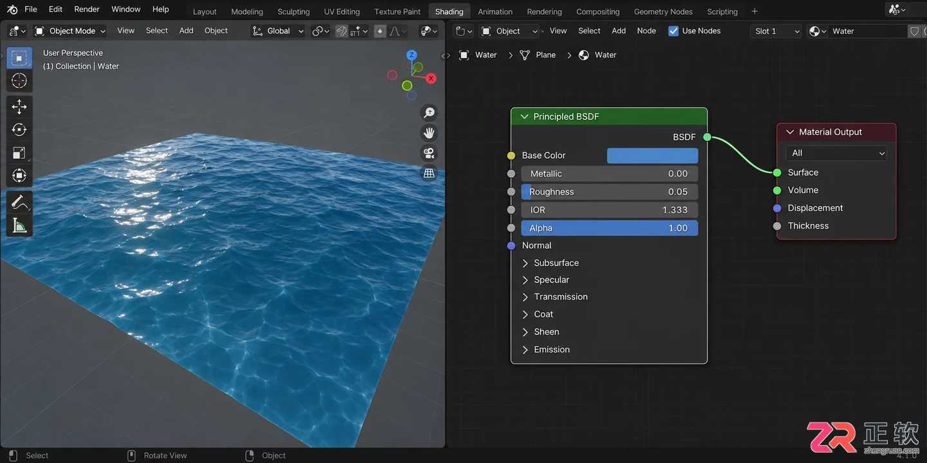The width and height of the screenshot is (927, 463).
Task: Toggle the camera view icon
Action: pyautogui.click(x=429, y=153)
